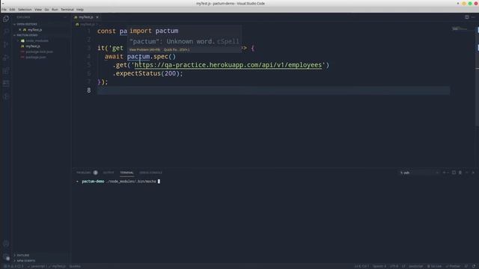Image resolution: width=479 pixels, height=269 pixels.
Task: Open myTest.js in the file tree
Action: click(33, 46)
